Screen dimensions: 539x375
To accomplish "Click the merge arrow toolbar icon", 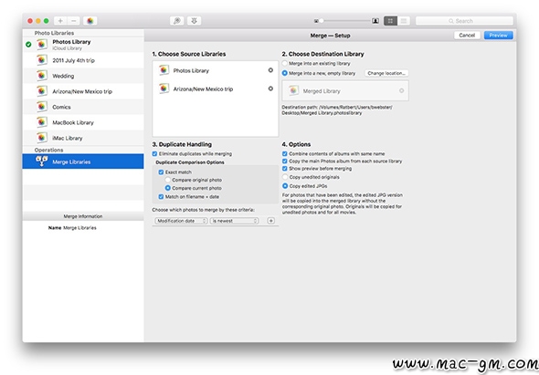I will [x=195, y=21].
